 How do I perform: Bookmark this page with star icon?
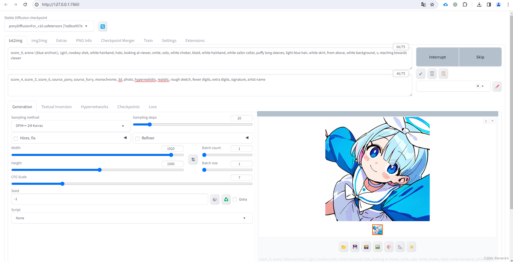coord(432,5)
